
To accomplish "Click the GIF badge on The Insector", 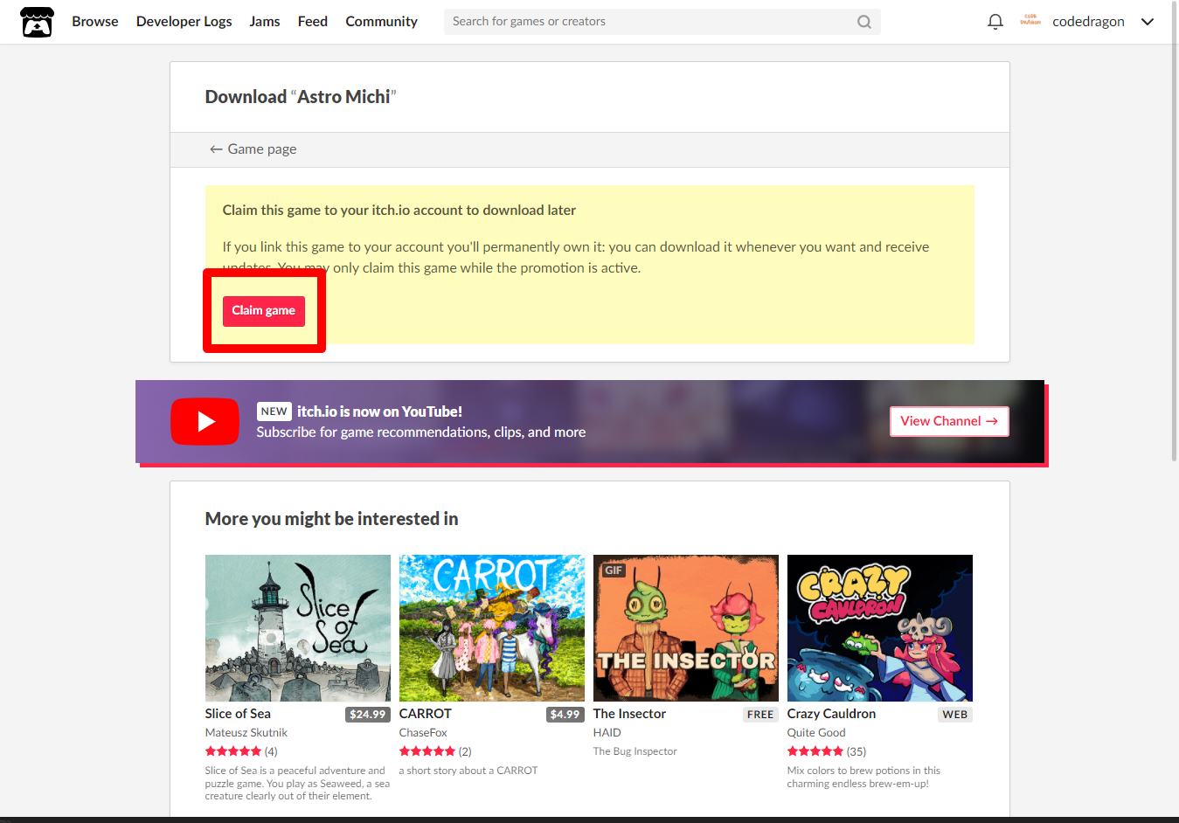I will pos(614,571).
